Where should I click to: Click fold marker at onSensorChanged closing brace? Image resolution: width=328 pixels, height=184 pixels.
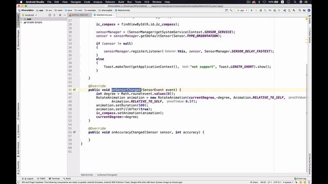80,121
